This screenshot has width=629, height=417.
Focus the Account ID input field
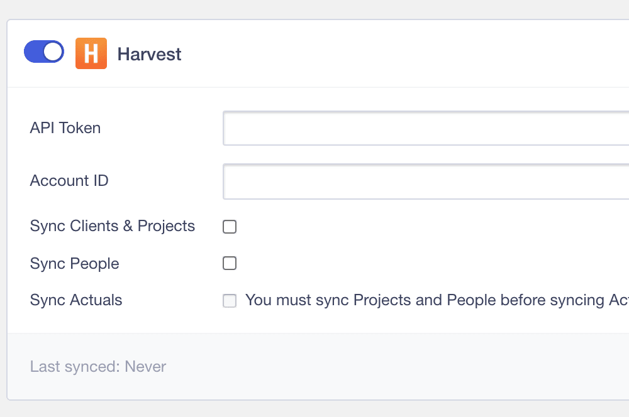click(x=425, y=181)
